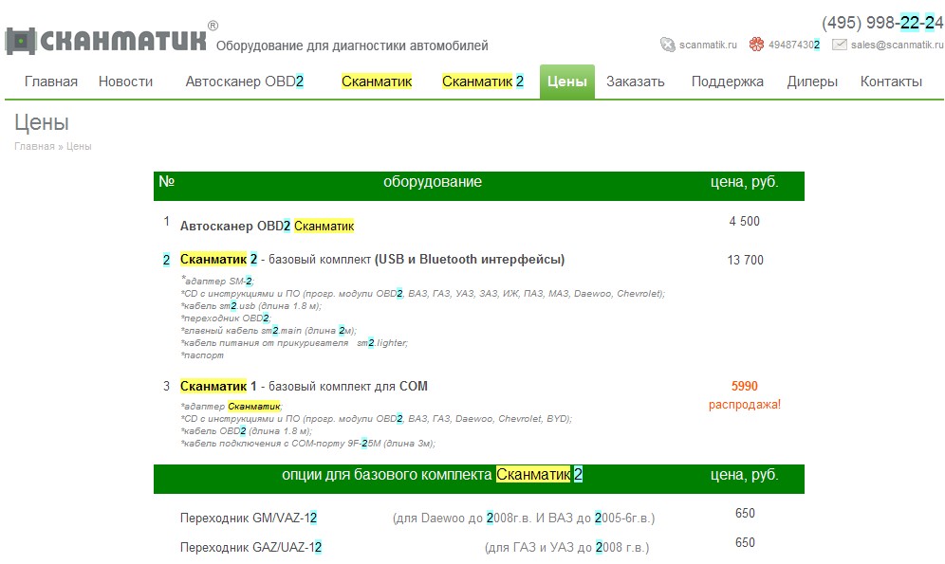
Task: Click the Цены page heading
Action: tap(42, 123)
